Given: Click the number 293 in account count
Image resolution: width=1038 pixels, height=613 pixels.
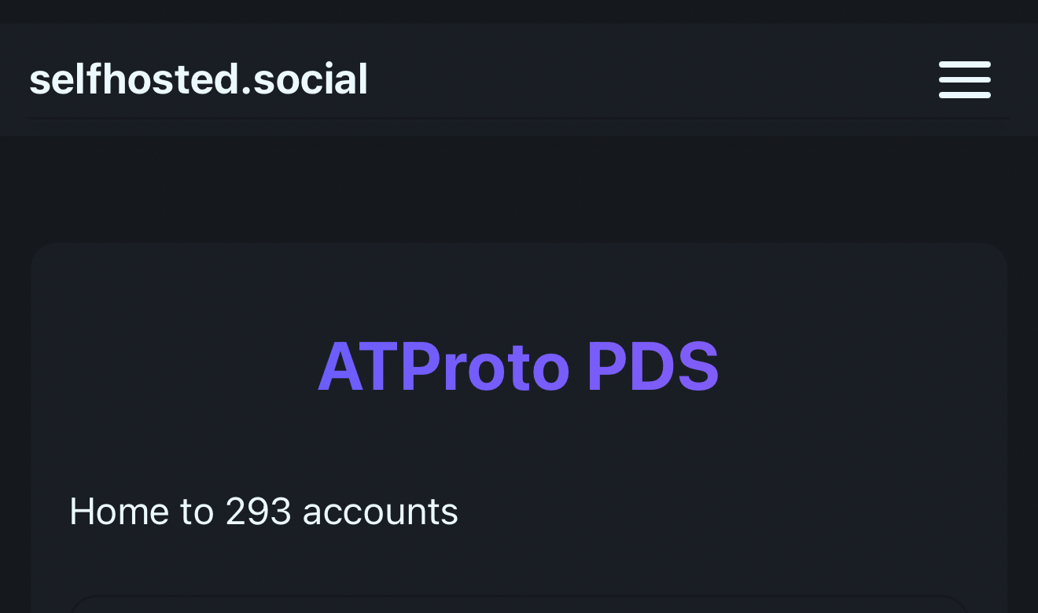Looking at the screenshot, I should [258, 512].
